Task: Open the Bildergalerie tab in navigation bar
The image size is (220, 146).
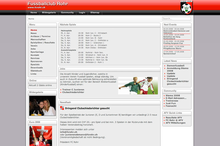Action: [49, 13]
